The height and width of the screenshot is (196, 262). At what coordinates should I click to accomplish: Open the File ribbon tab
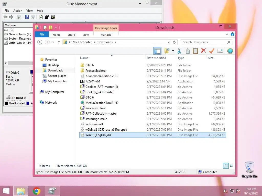click(42, 34)
